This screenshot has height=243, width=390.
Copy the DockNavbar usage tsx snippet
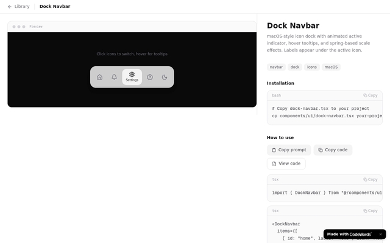coord(370,211)
